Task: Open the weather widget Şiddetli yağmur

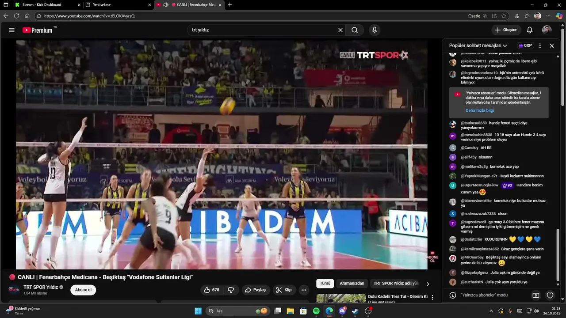Action: tap(23, 310)
